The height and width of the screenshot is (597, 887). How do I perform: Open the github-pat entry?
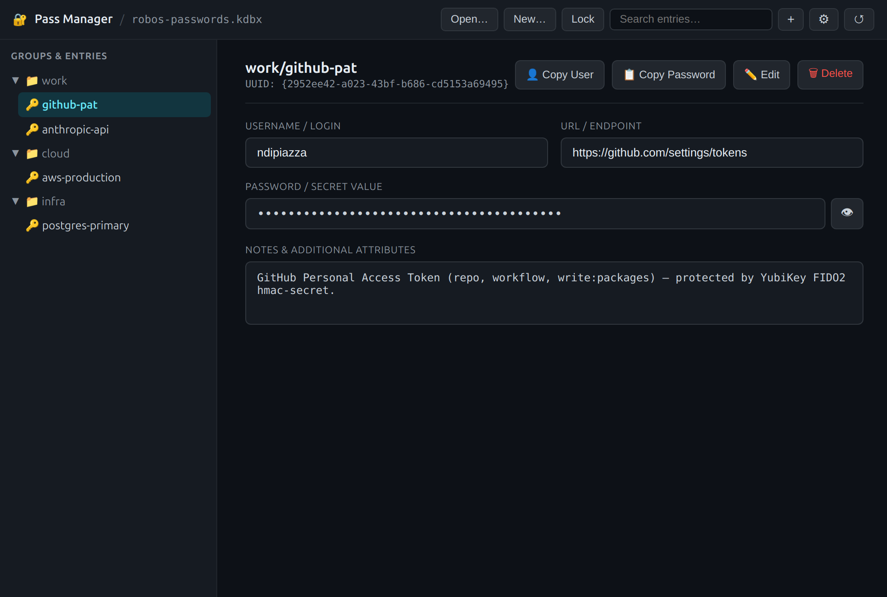[114, 105]
